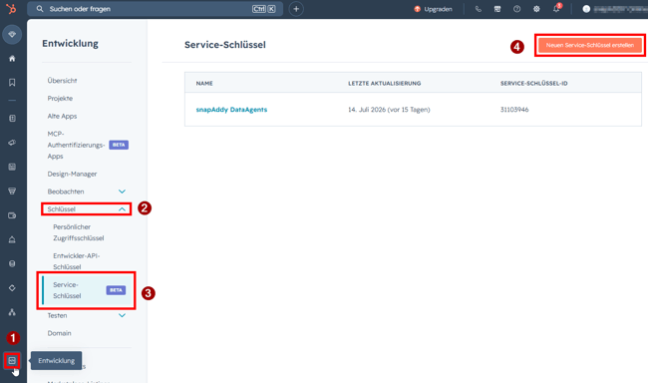The height and width of the screenshot is (383, 648).
Task: Click 'Neuen Service-Schlüssel erstellen' button
Action: tap(590, 45)
